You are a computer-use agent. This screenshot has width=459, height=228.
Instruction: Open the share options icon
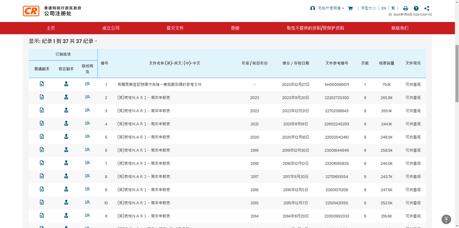coord(426,9)
